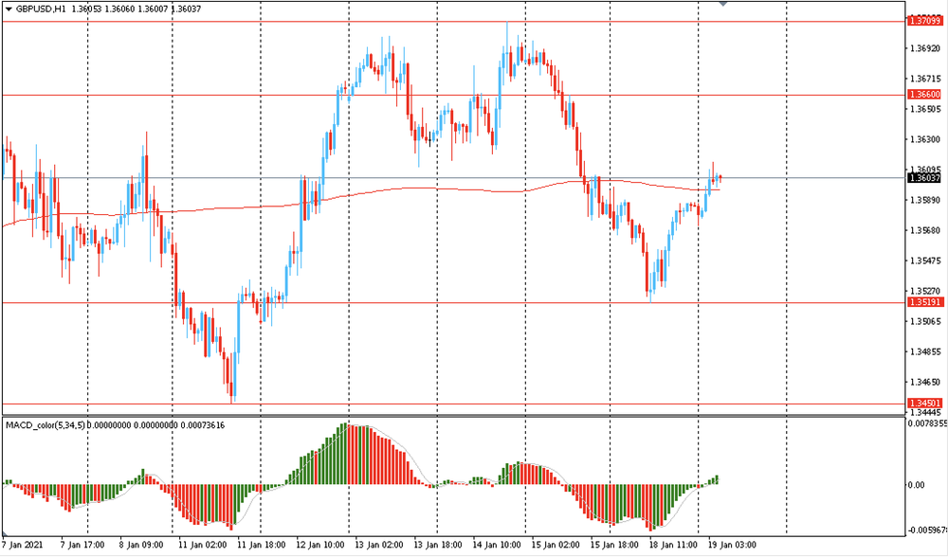Click the 19 Jan 03:00 time label
The image size is (948, 557).
pyautogui.click(x=732, y=545)
